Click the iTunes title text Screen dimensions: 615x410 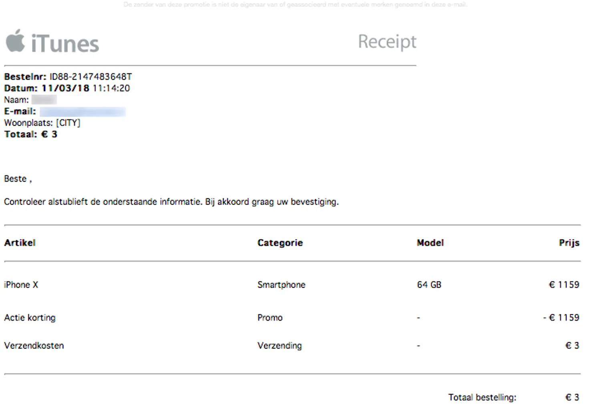(65, 44)
